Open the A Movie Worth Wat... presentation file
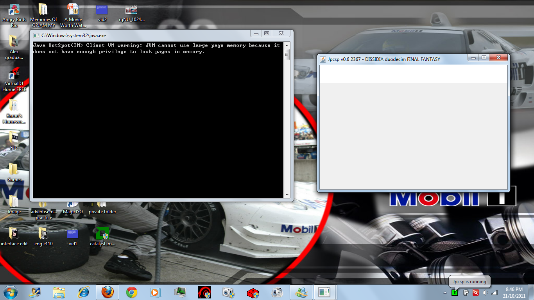Viewport: 534px width, 300px height. pyautogui.click(x=73, y=15)
